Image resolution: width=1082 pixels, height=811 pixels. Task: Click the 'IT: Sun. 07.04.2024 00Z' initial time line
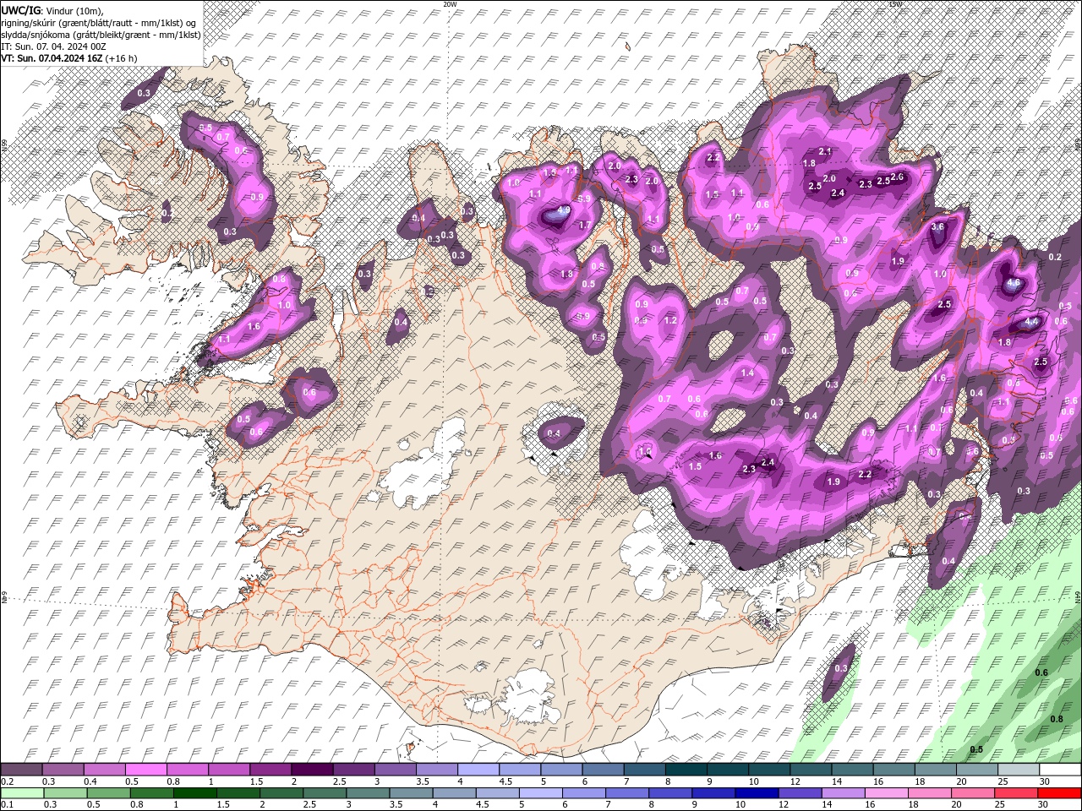(53, 46)
